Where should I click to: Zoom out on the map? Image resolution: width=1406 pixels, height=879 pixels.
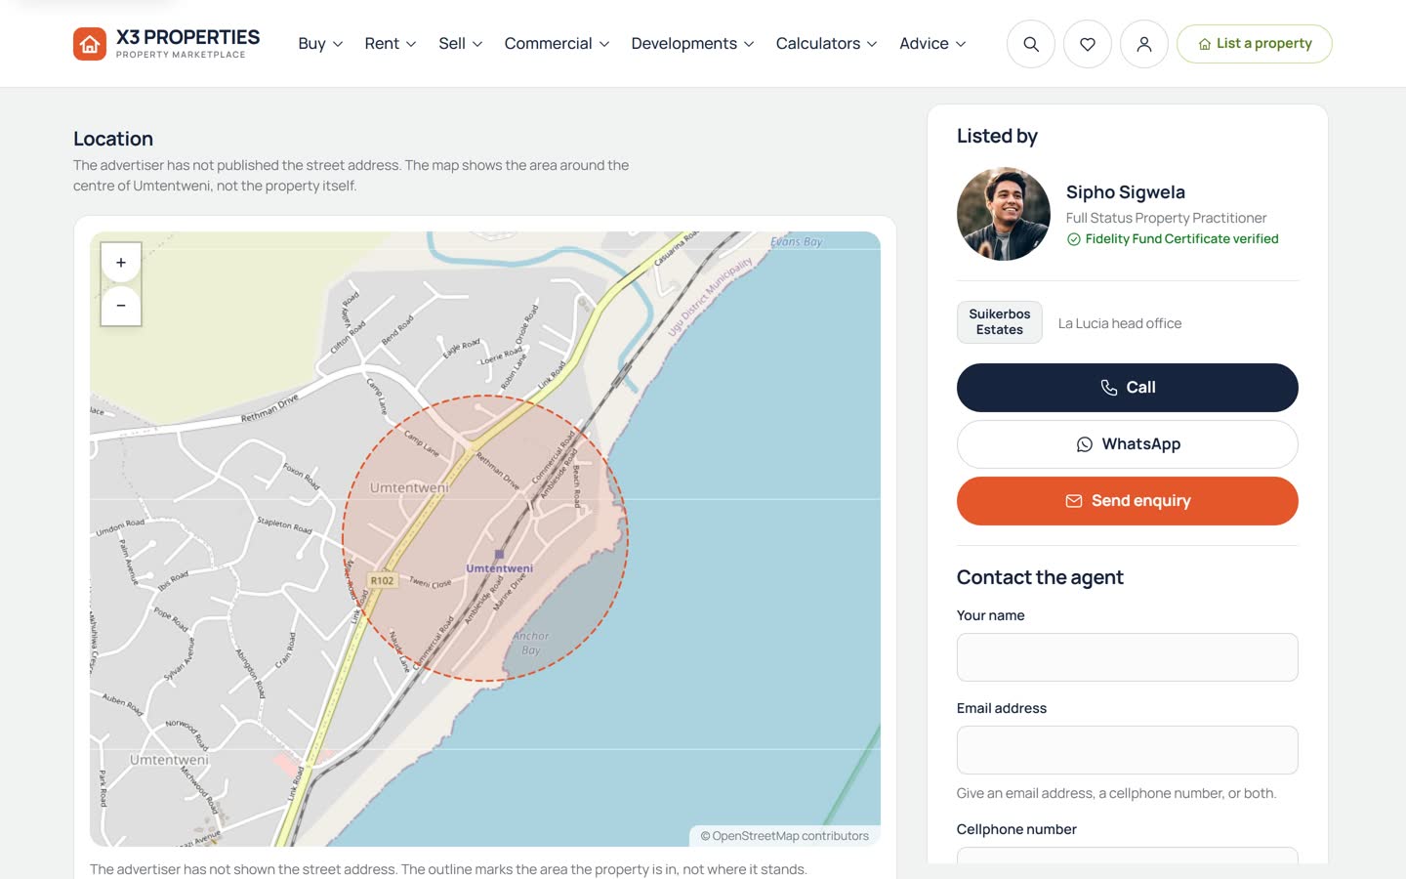point(121,306)
